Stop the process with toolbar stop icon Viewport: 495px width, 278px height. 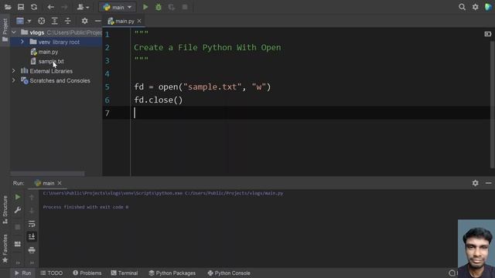[x=185, y=7]
